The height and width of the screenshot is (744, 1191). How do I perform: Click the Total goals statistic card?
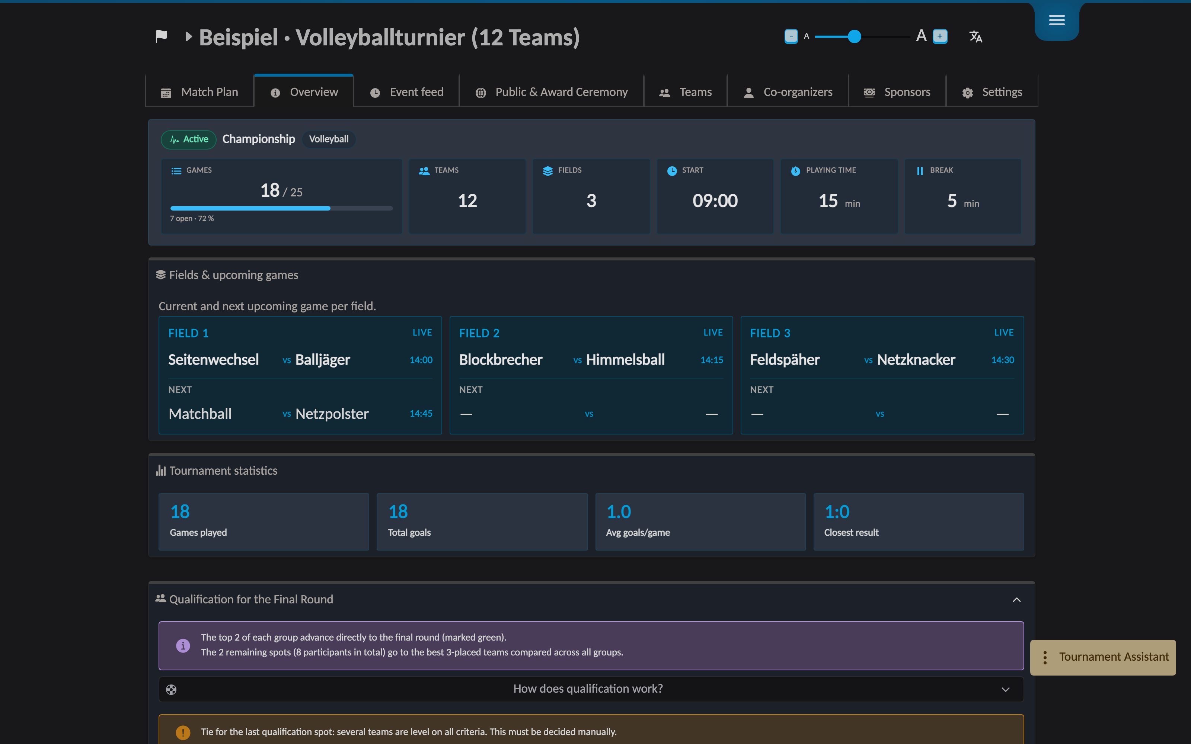tap(482, 522)
